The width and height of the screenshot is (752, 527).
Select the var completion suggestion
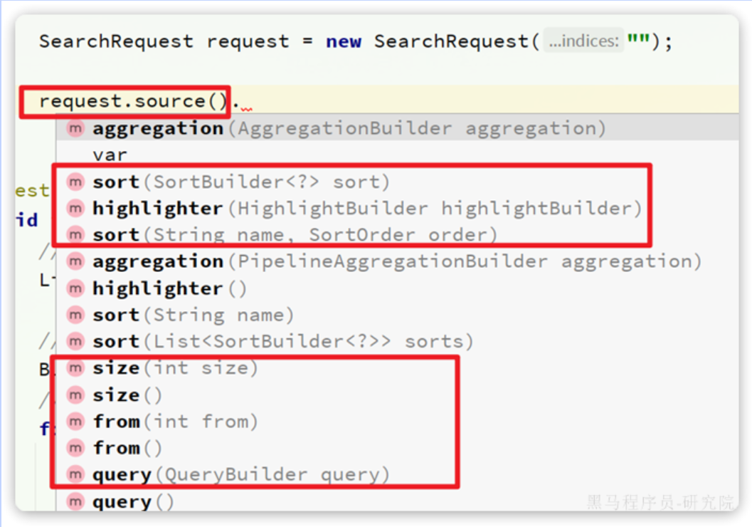point(110,155)
